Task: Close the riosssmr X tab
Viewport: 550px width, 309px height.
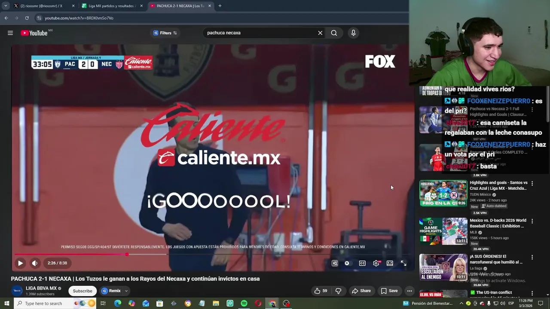Action: click(73, 6)
